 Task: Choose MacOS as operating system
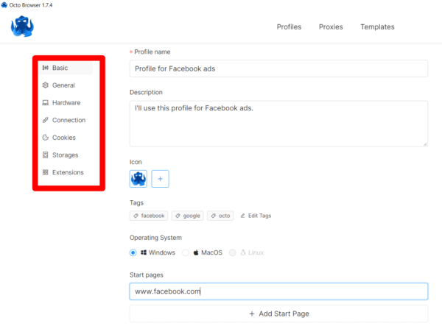[186, 252]
